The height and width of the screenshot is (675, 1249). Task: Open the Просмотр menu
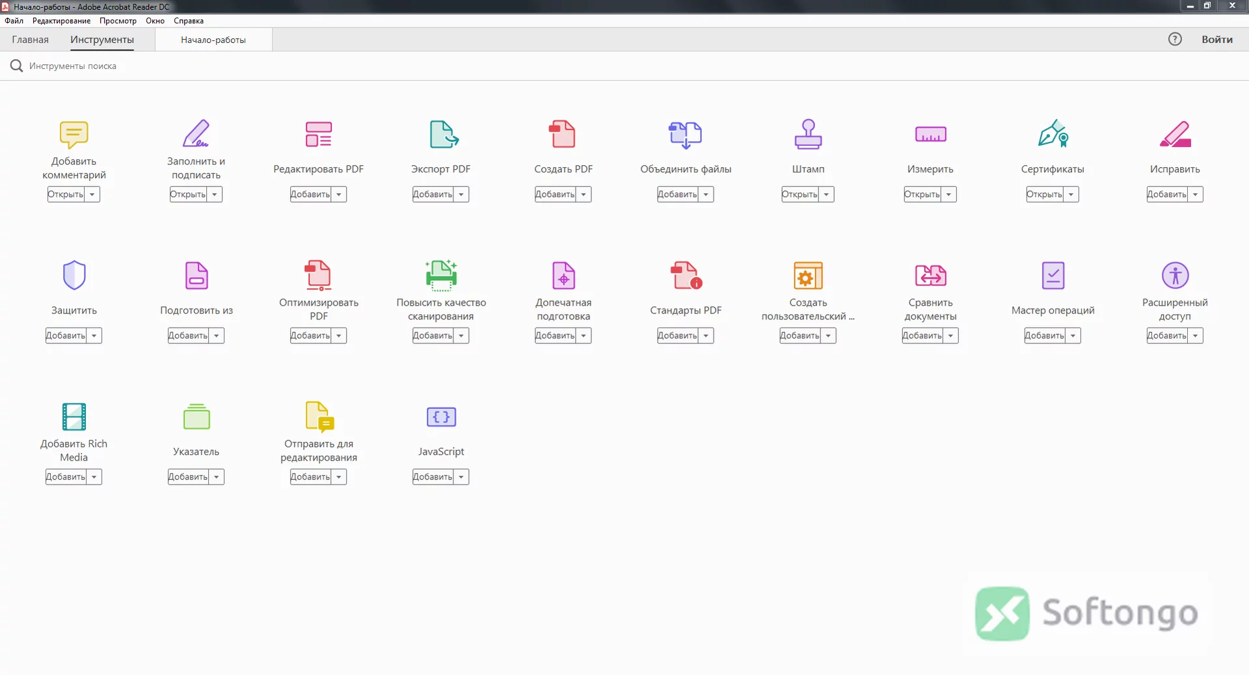[118, 21]
